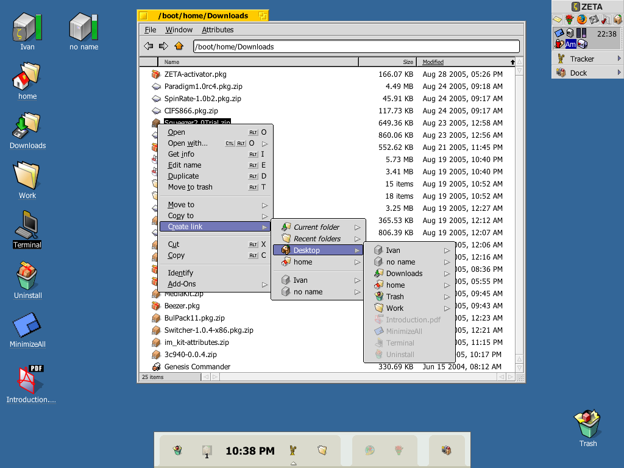This screenshot has width=624, height=468.
Task: Select the 3c940-0.0.4.zip file
Action: pyautogui.click(x=190, y=355)
